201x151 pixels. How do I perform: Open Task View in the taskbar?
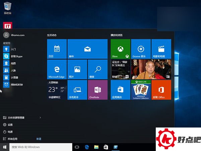(x=77, y=147)
